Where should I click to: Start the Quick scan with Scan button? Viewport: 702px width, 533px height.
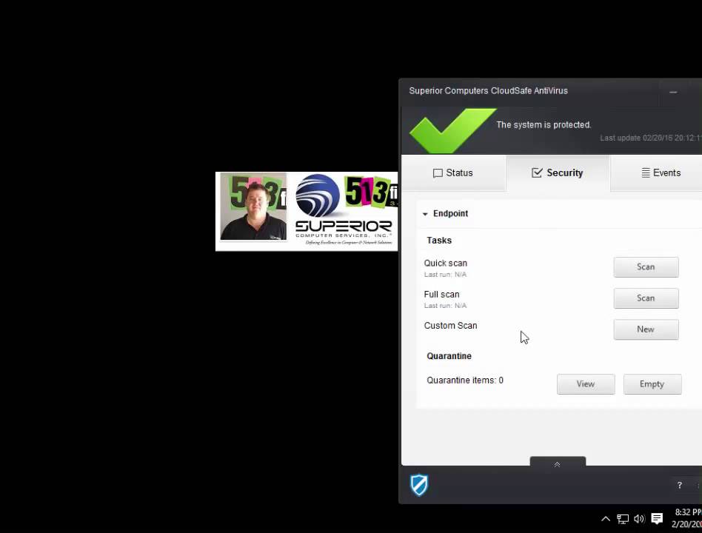pos(646,267)
